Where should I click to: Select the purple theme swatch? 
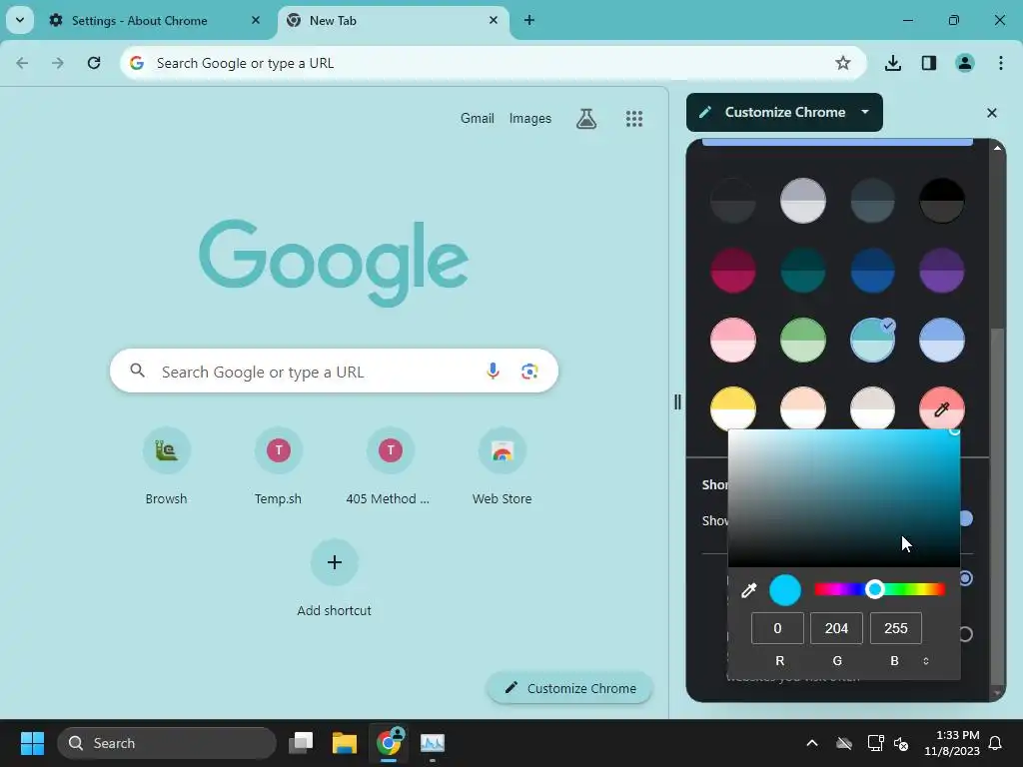(941, 270)
